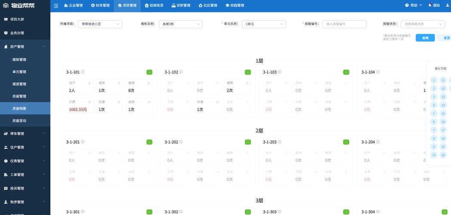451x215 pixels.
Task: Jump to floor 20 in 楼层导航
Action: click(443, 155)
